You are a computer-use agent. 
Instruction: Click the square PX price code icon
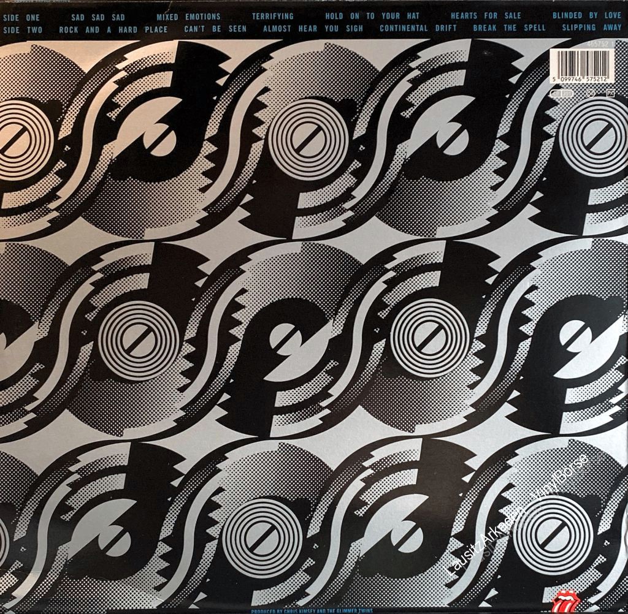tap(610, 94)
